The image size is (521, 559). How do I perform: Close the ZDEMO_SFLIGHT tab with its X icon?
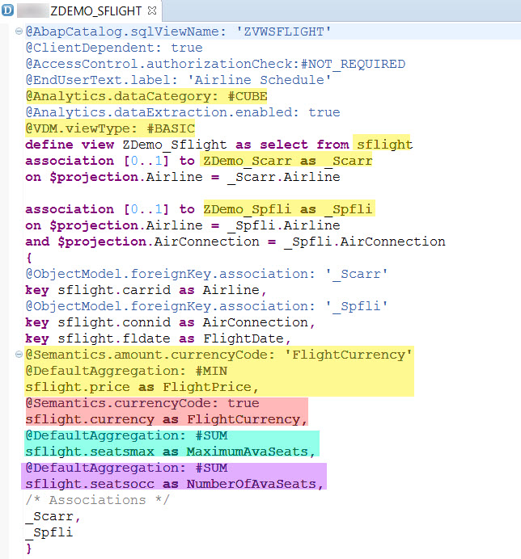coord(152,11)
